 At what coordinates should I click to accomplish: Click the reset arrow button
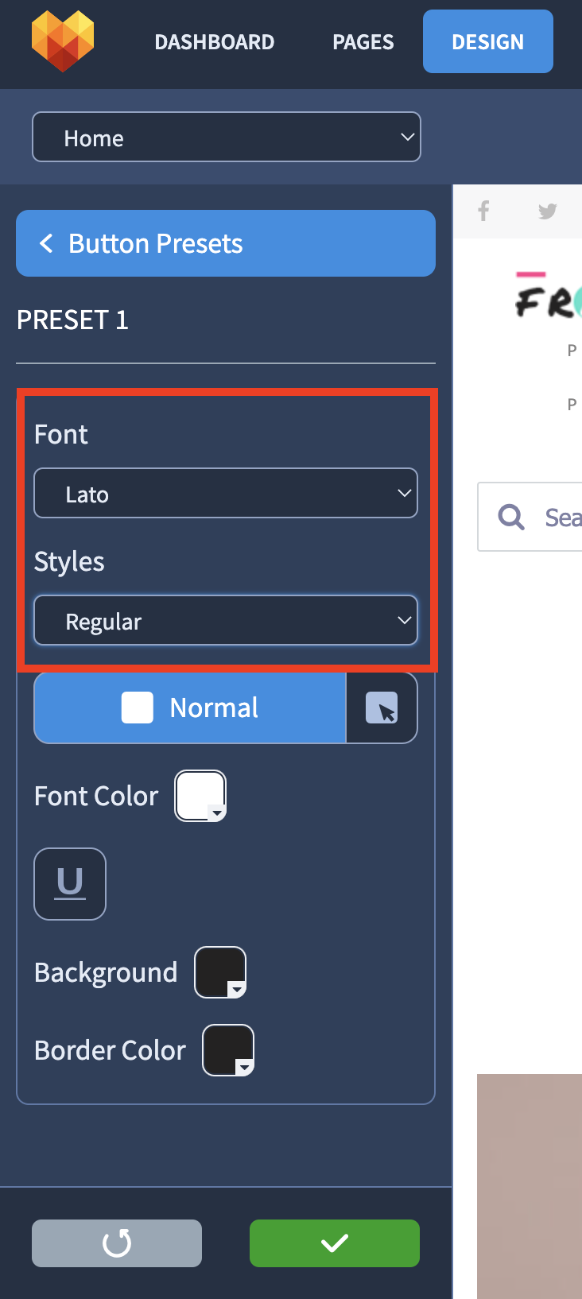(x=117, y=1243)
